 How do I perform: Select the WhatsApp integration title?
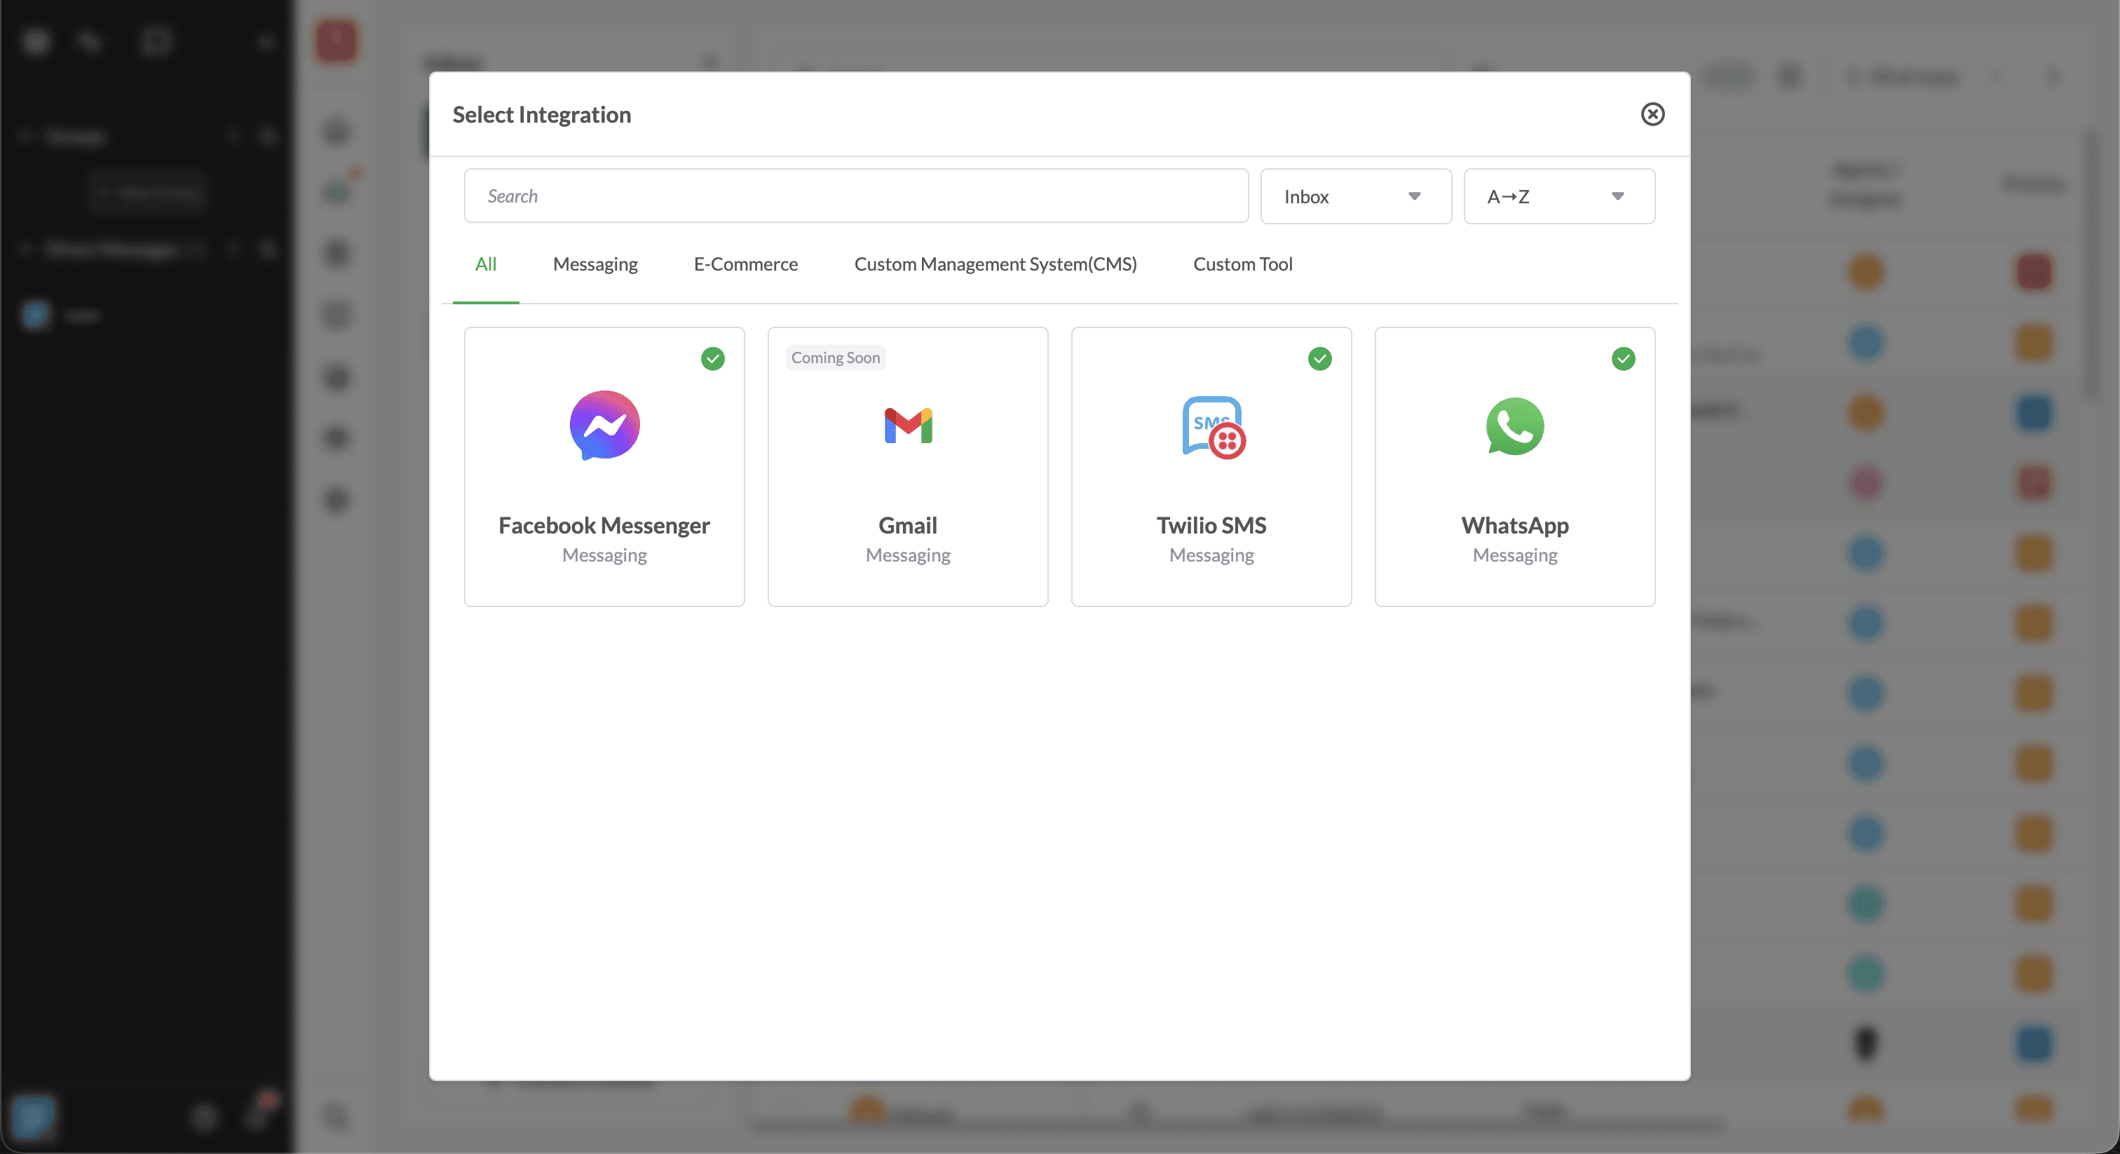[1514, 525]
